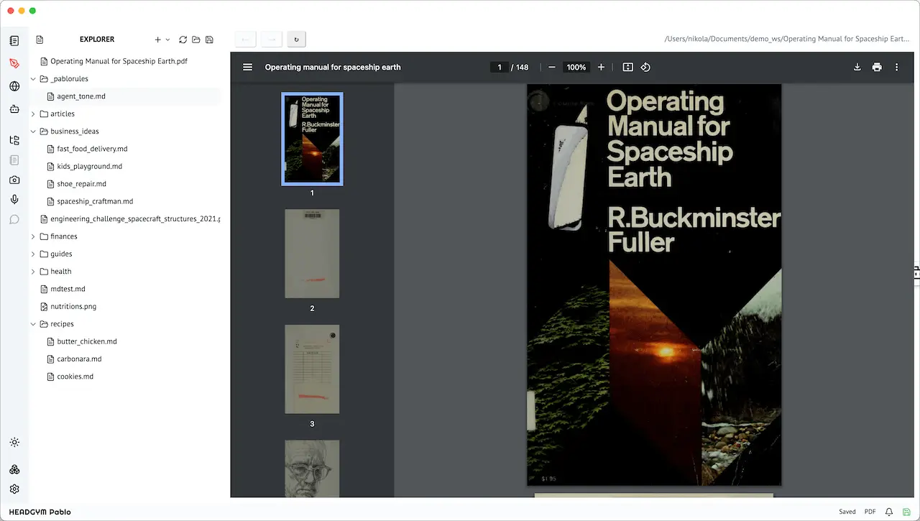Click the 100% zoom level field
The image size is (920, 521).
coord(576,67)
